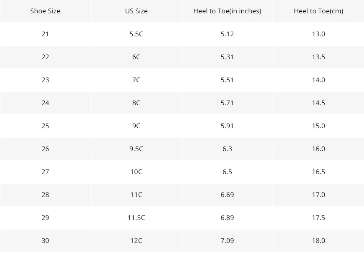364x253 pixels.
Task: Select shoe size 30 cell
Action: click(x=45, y=241)
